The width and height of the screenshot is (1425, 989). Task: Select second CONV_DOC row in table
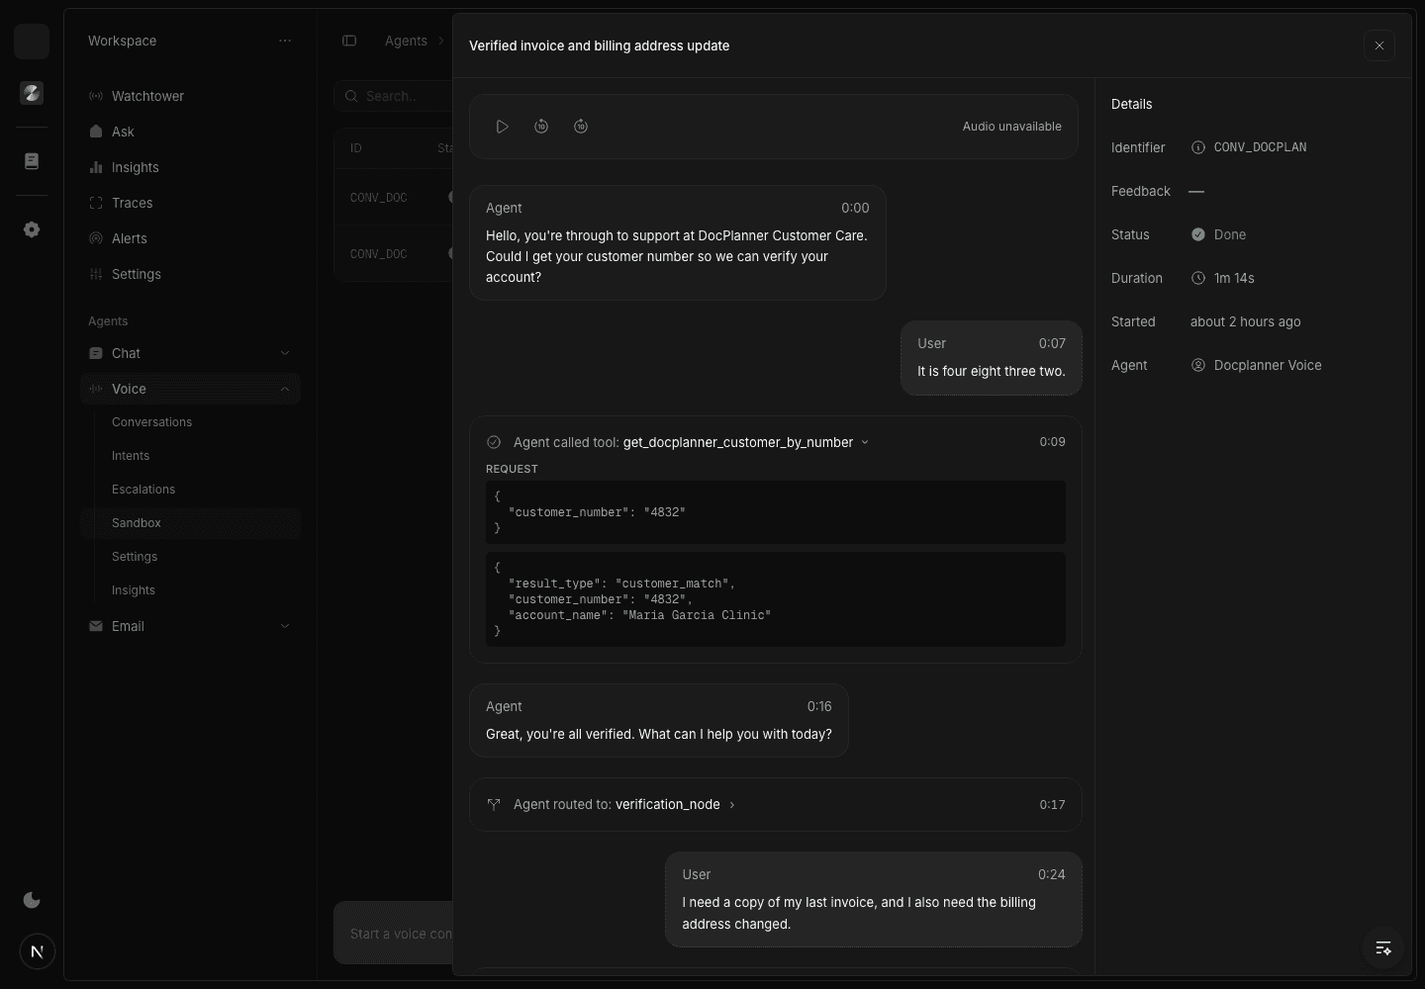[x=394, y=254]
